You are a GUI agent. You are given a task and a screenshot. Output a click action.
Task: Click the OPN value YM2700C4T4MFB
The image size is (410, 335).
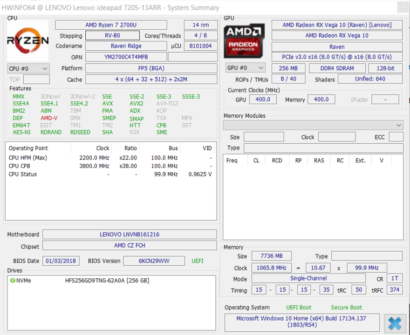pos(126,57)
